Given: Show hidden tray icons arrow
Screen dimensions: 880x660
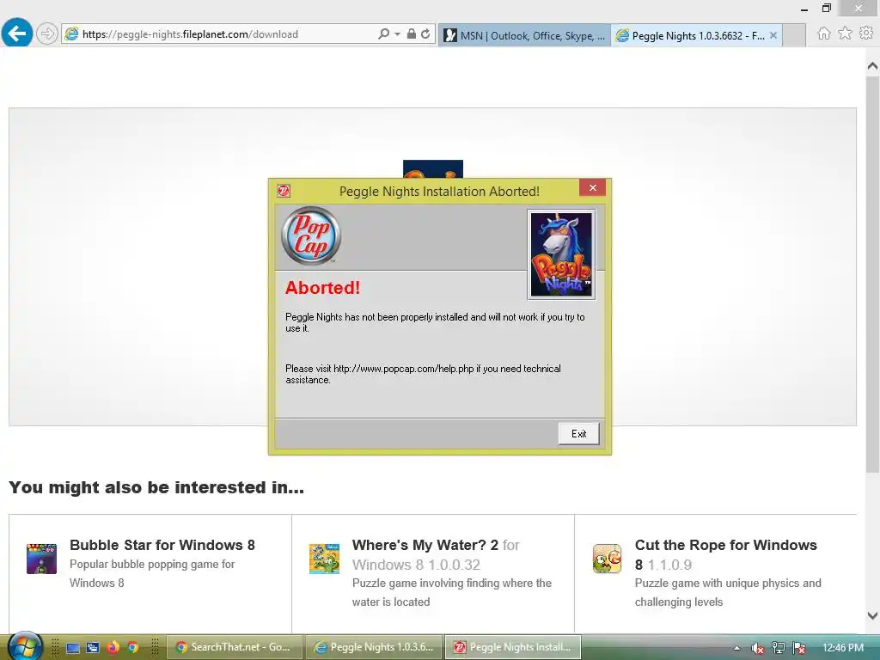Looking at the screenshot, I should coord(736,648).
